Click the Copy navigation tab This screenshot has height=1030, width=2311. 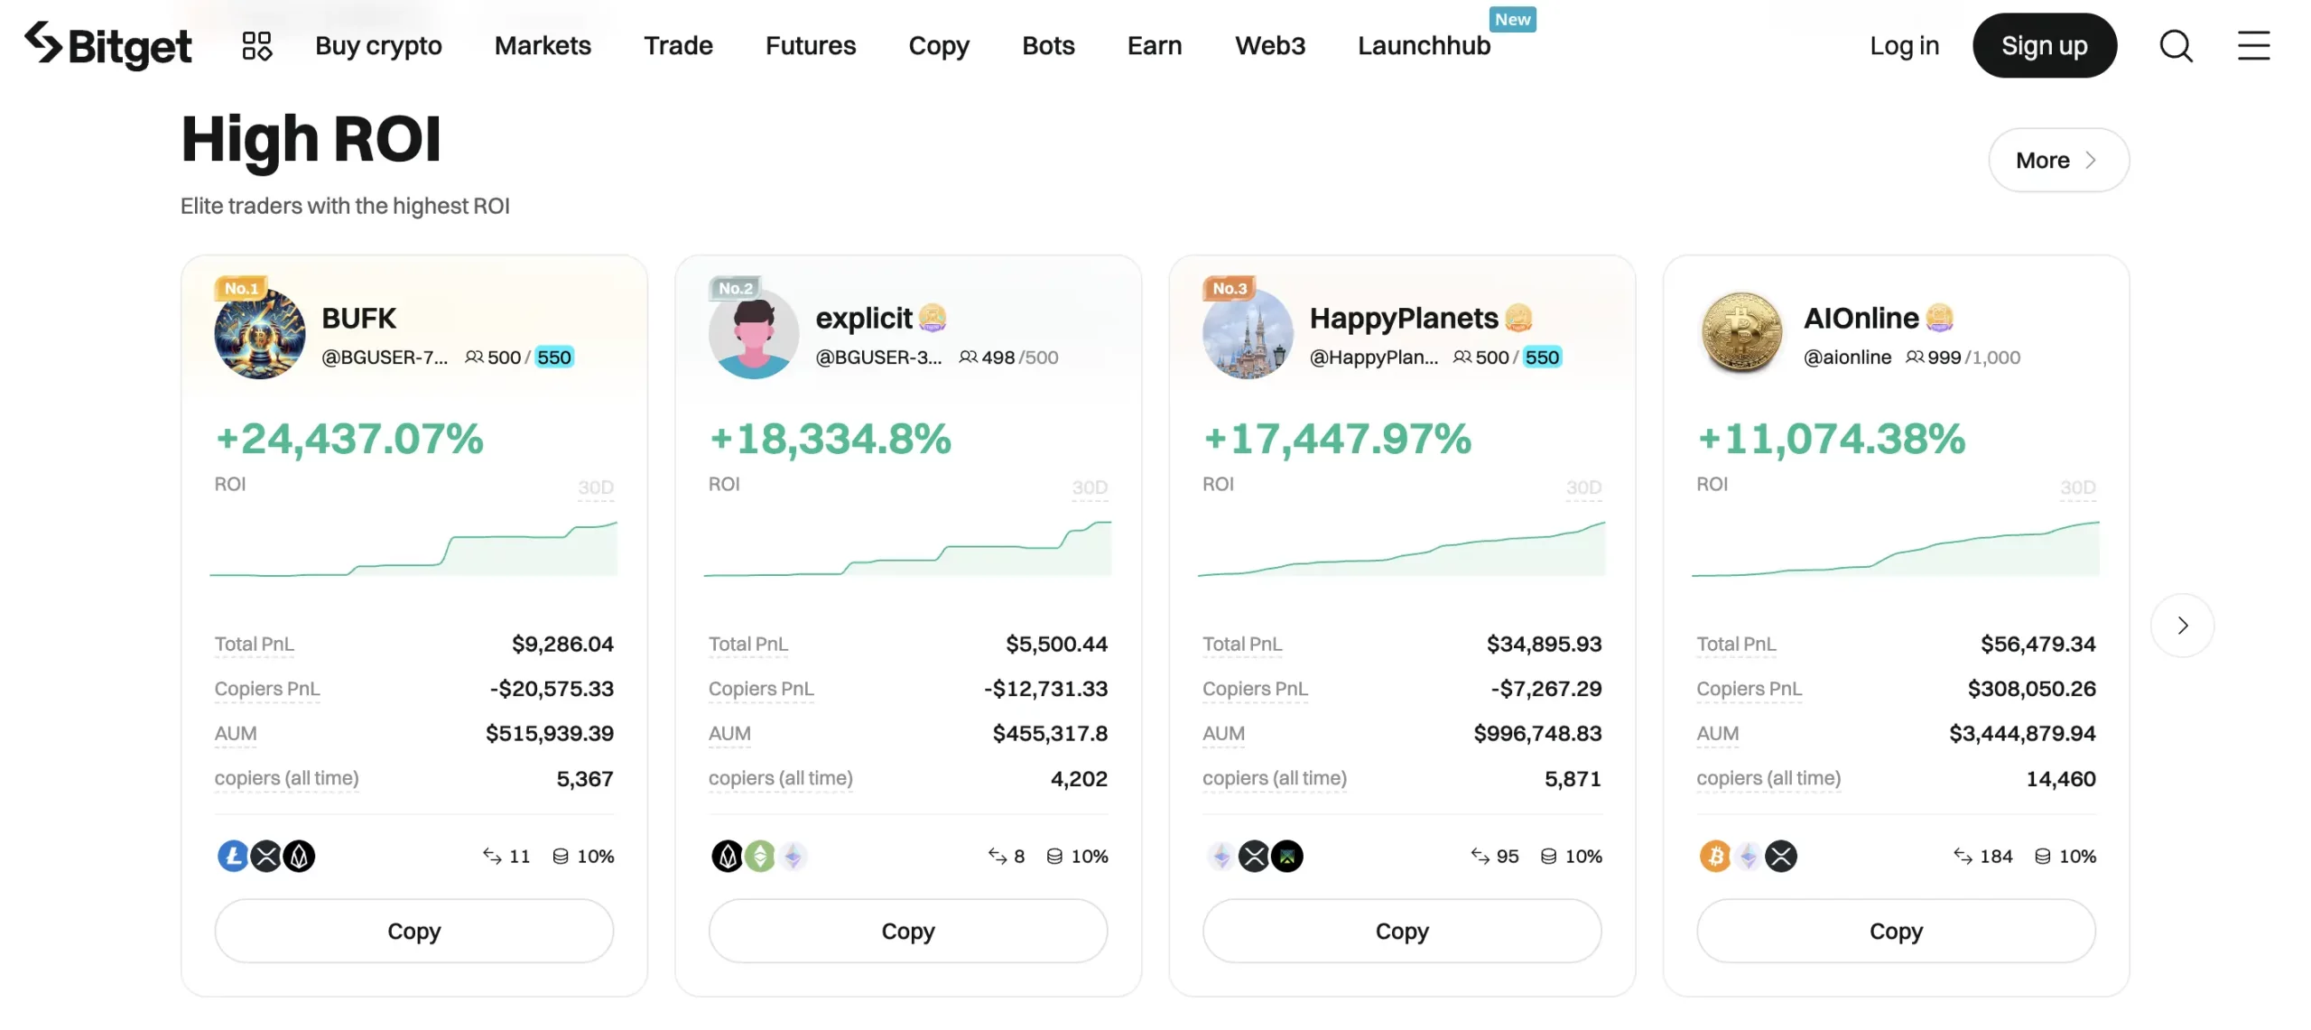pos(939,44)
